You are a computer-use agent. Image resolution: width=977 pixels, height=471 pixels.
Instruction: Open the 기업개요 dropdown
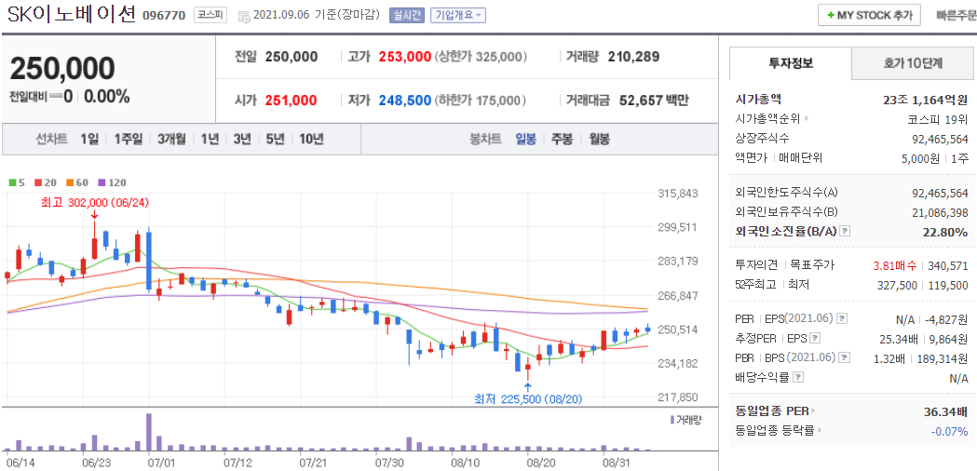[x=458, y=16]
